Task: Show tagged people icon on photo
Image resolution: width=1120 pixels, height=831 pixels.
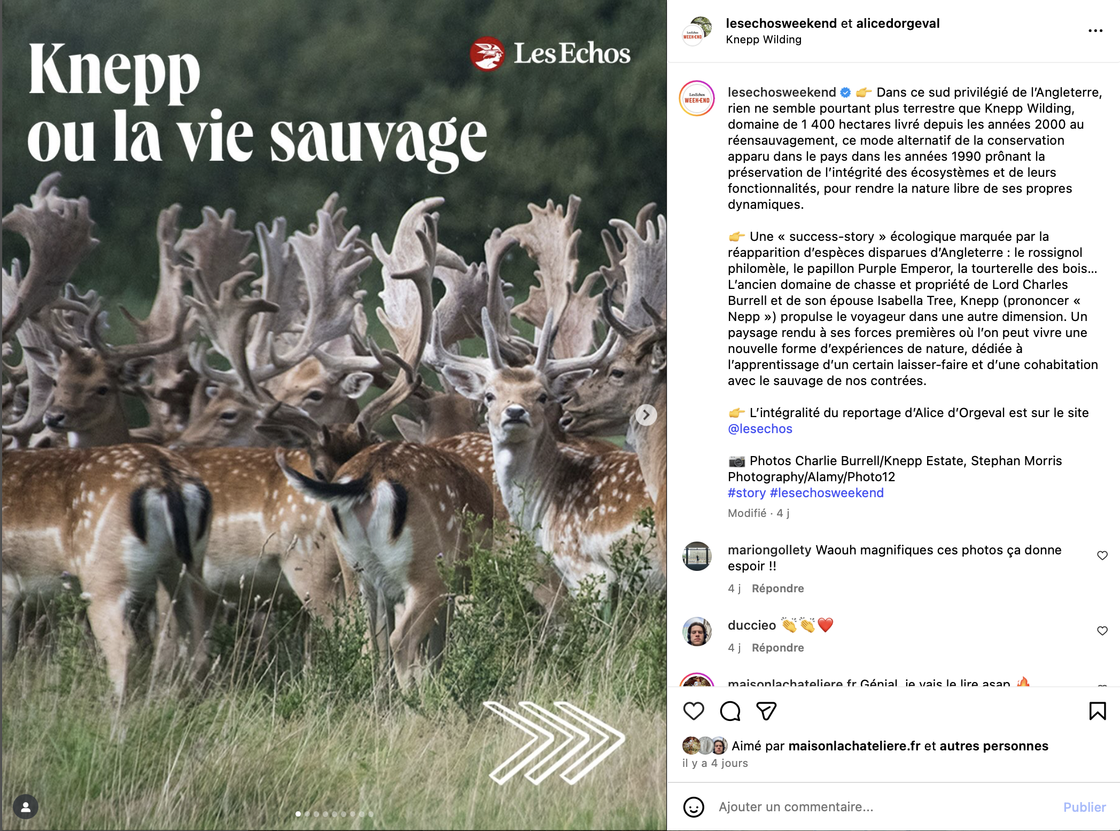Action: coord(26,806)
